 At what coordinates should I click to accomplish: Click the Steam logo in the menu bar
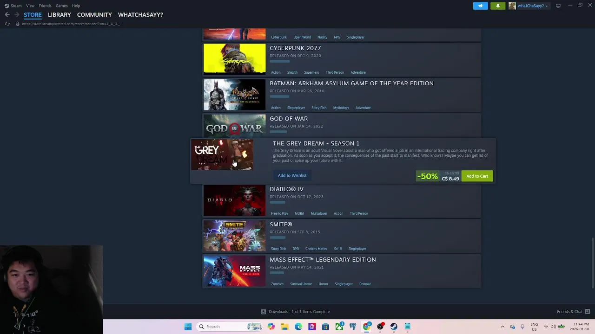click(7, 6)
